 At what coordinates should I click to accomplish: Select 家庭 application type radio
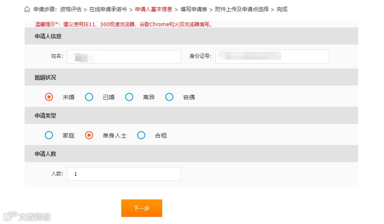[x=49, y=135]
